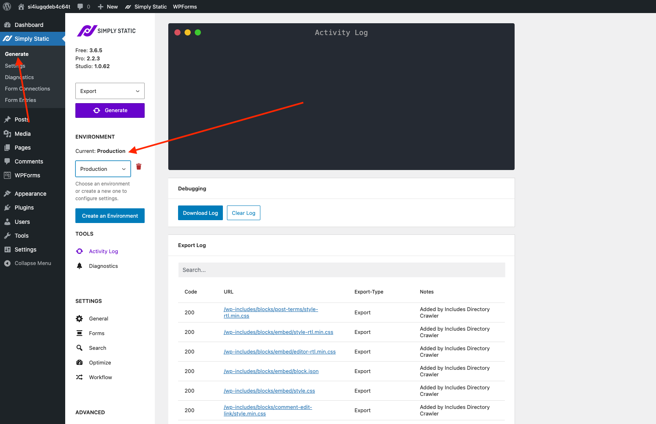The height and width of the screenshot is (424, 656).
Task: Open the Diagnostics submenu under Simply Static
Action: pyautogui.click(x=19, y=77)
